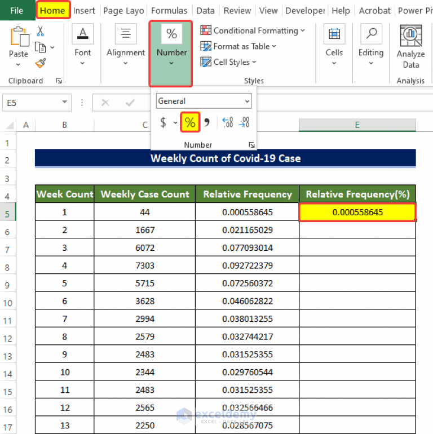This screenshot has height=434, width=433.
Task: Open the Format as Table menu
Action: pos(238,46)
